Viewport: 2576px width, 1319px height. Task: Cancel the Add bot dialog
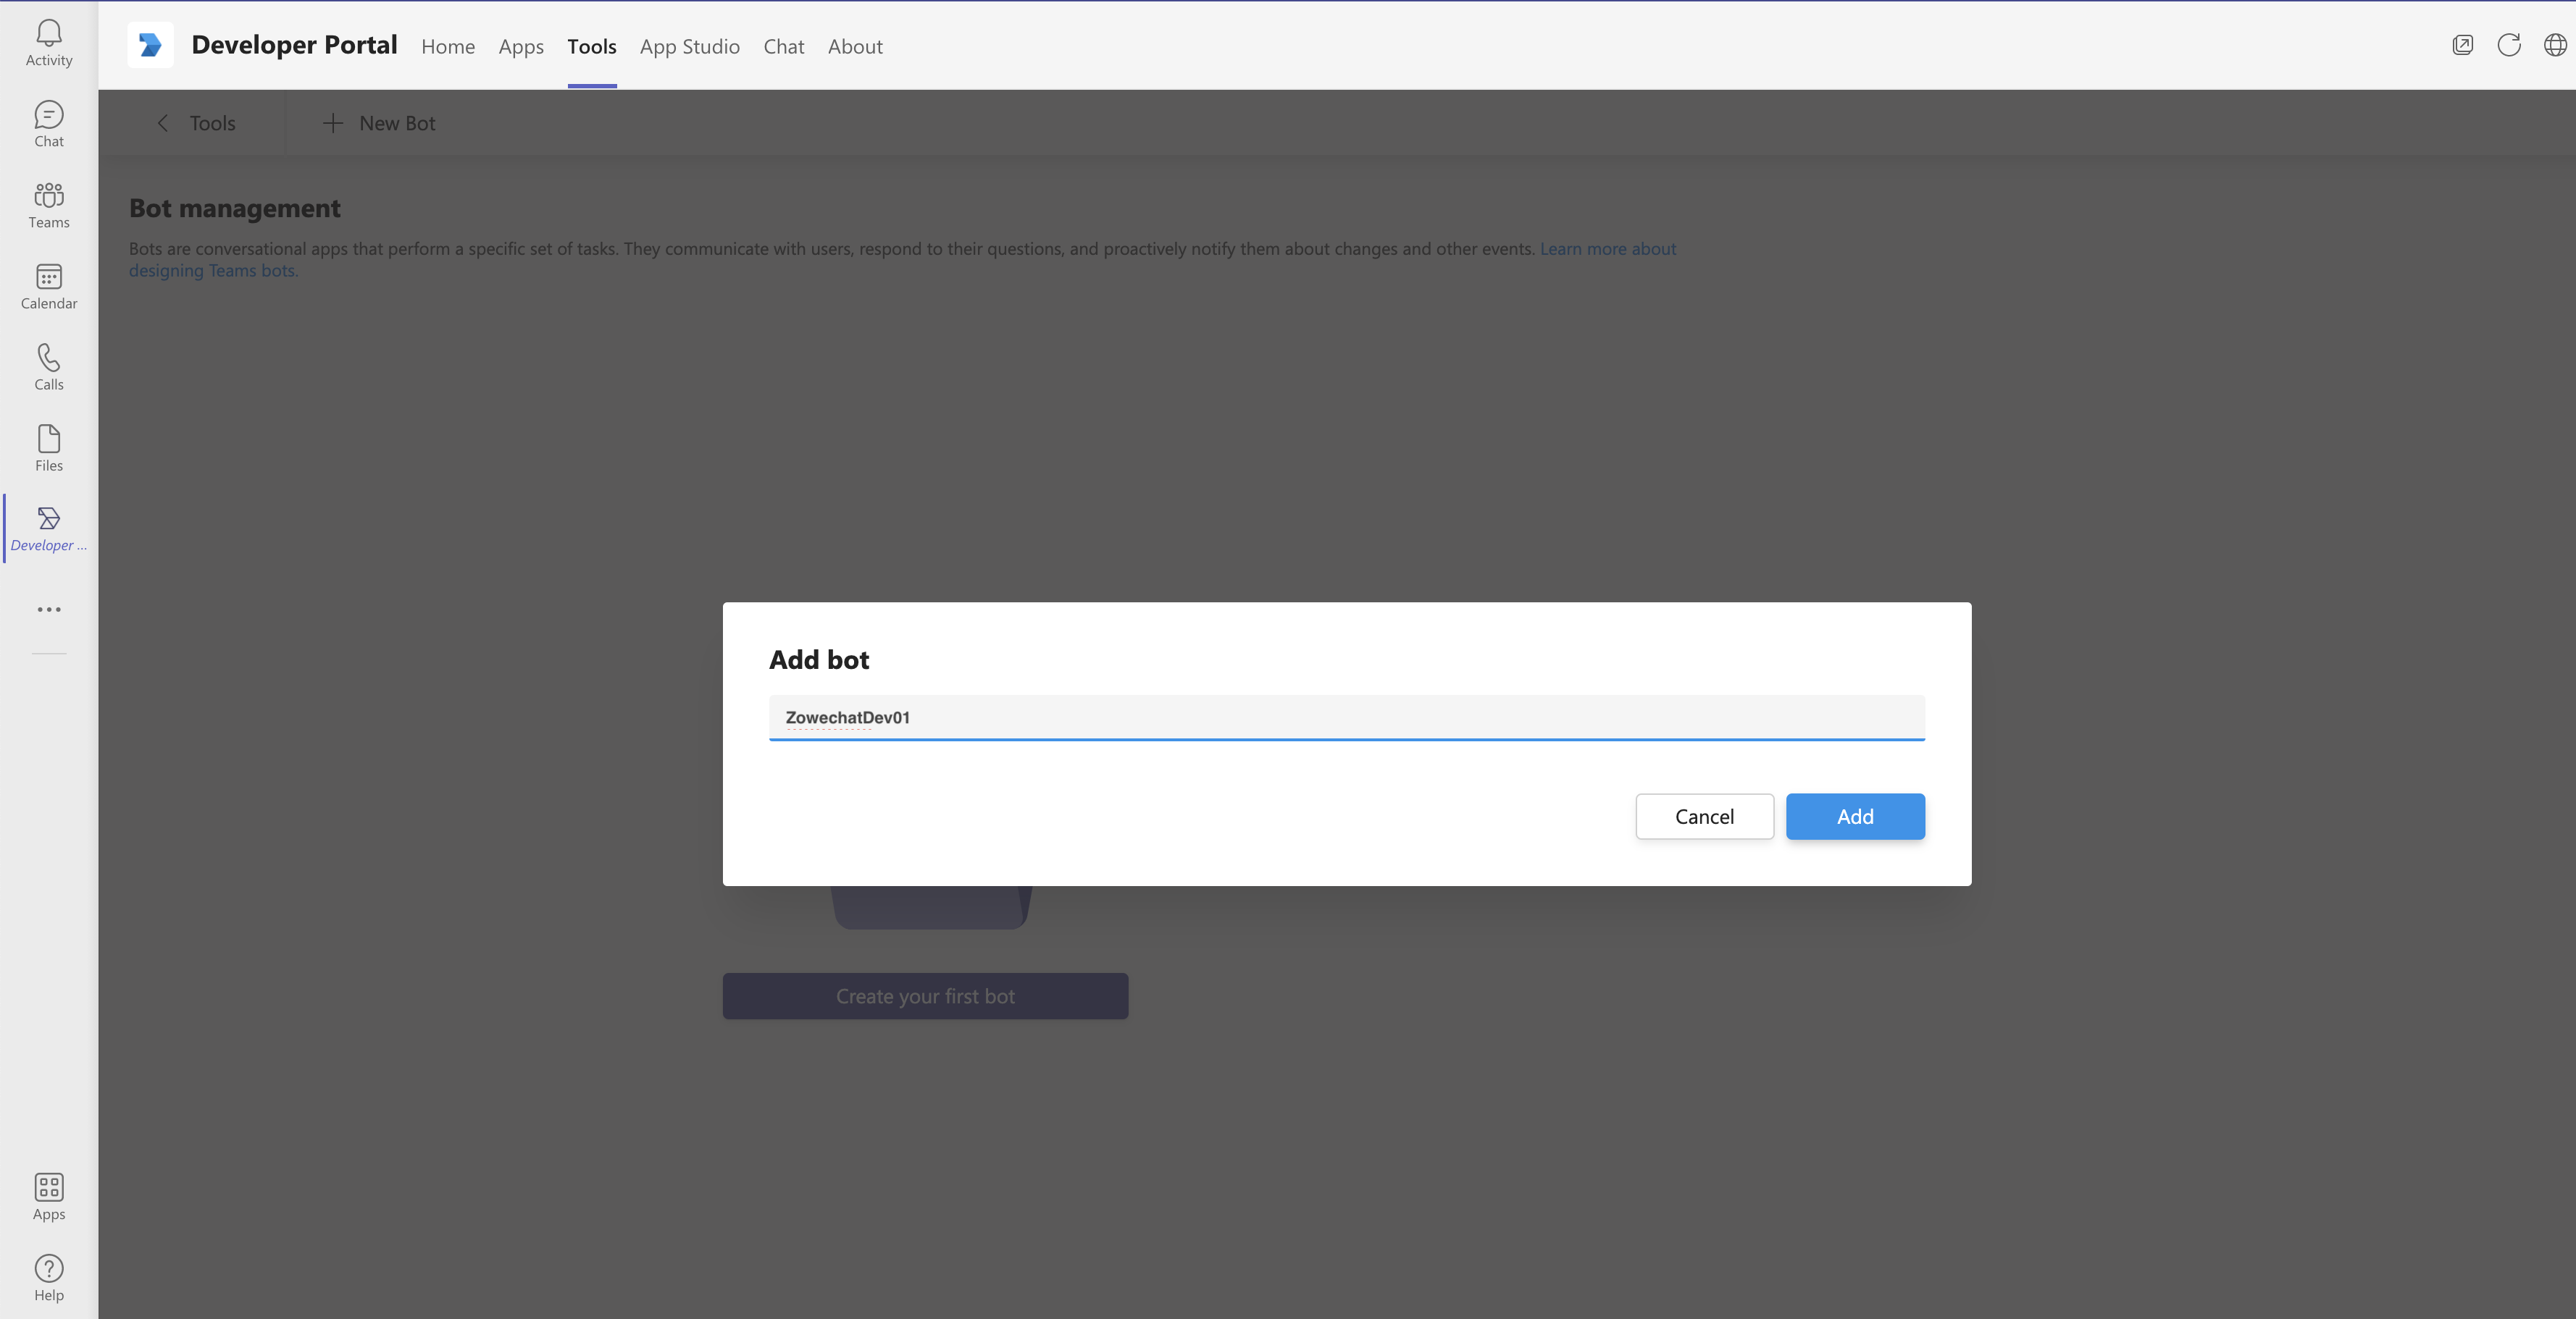(x=1704, y=817)
